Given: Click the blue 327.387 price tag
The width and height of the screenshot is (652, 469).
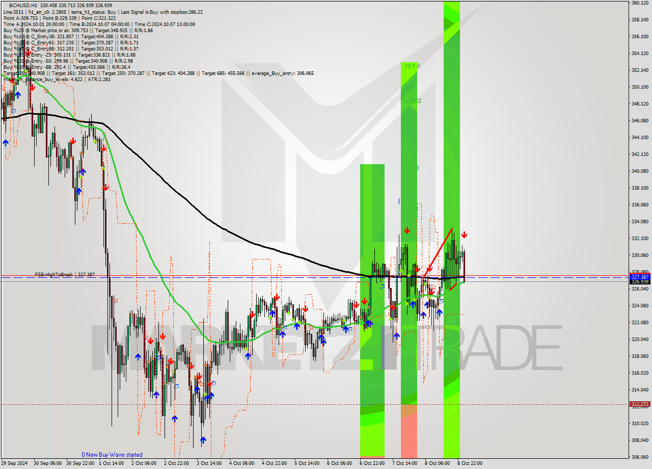Looking at the screenshot, I should click(x=639, y=277).
